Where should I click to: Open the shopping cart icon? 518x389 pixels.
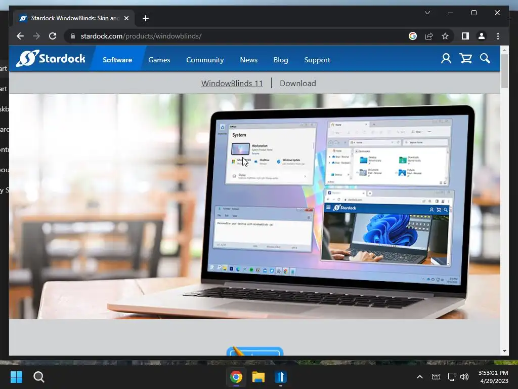[x=465, y=59]
